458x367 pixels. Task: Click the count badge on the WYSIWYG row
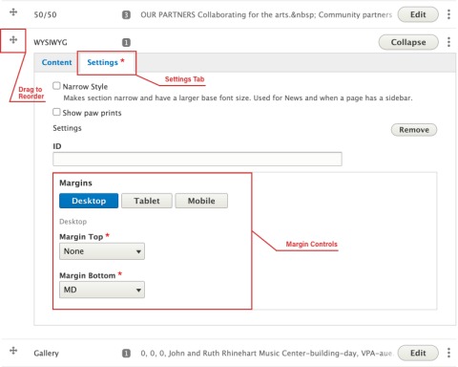pyautogui.click(x=126, y=43)
